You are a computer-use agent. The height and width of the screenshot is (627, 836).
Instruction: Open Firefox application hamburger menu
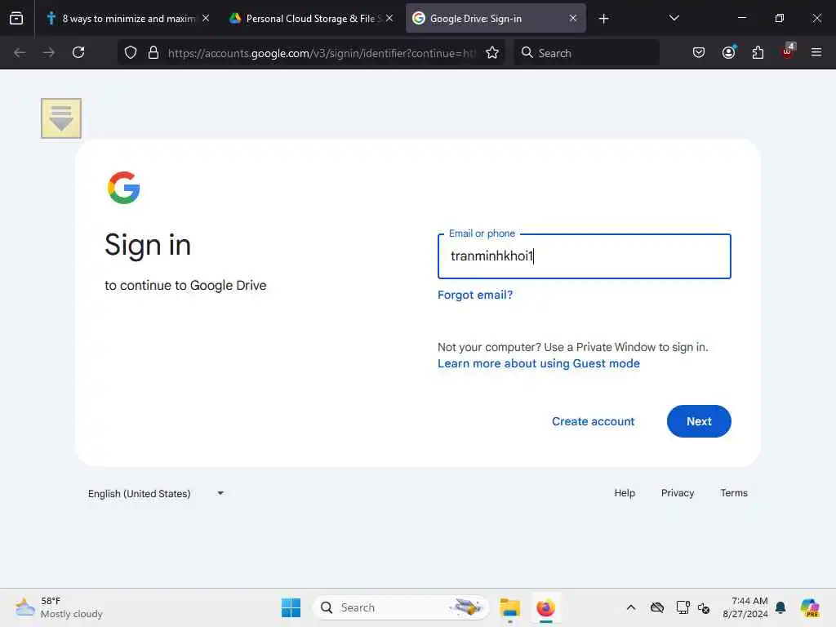[816, 52]
